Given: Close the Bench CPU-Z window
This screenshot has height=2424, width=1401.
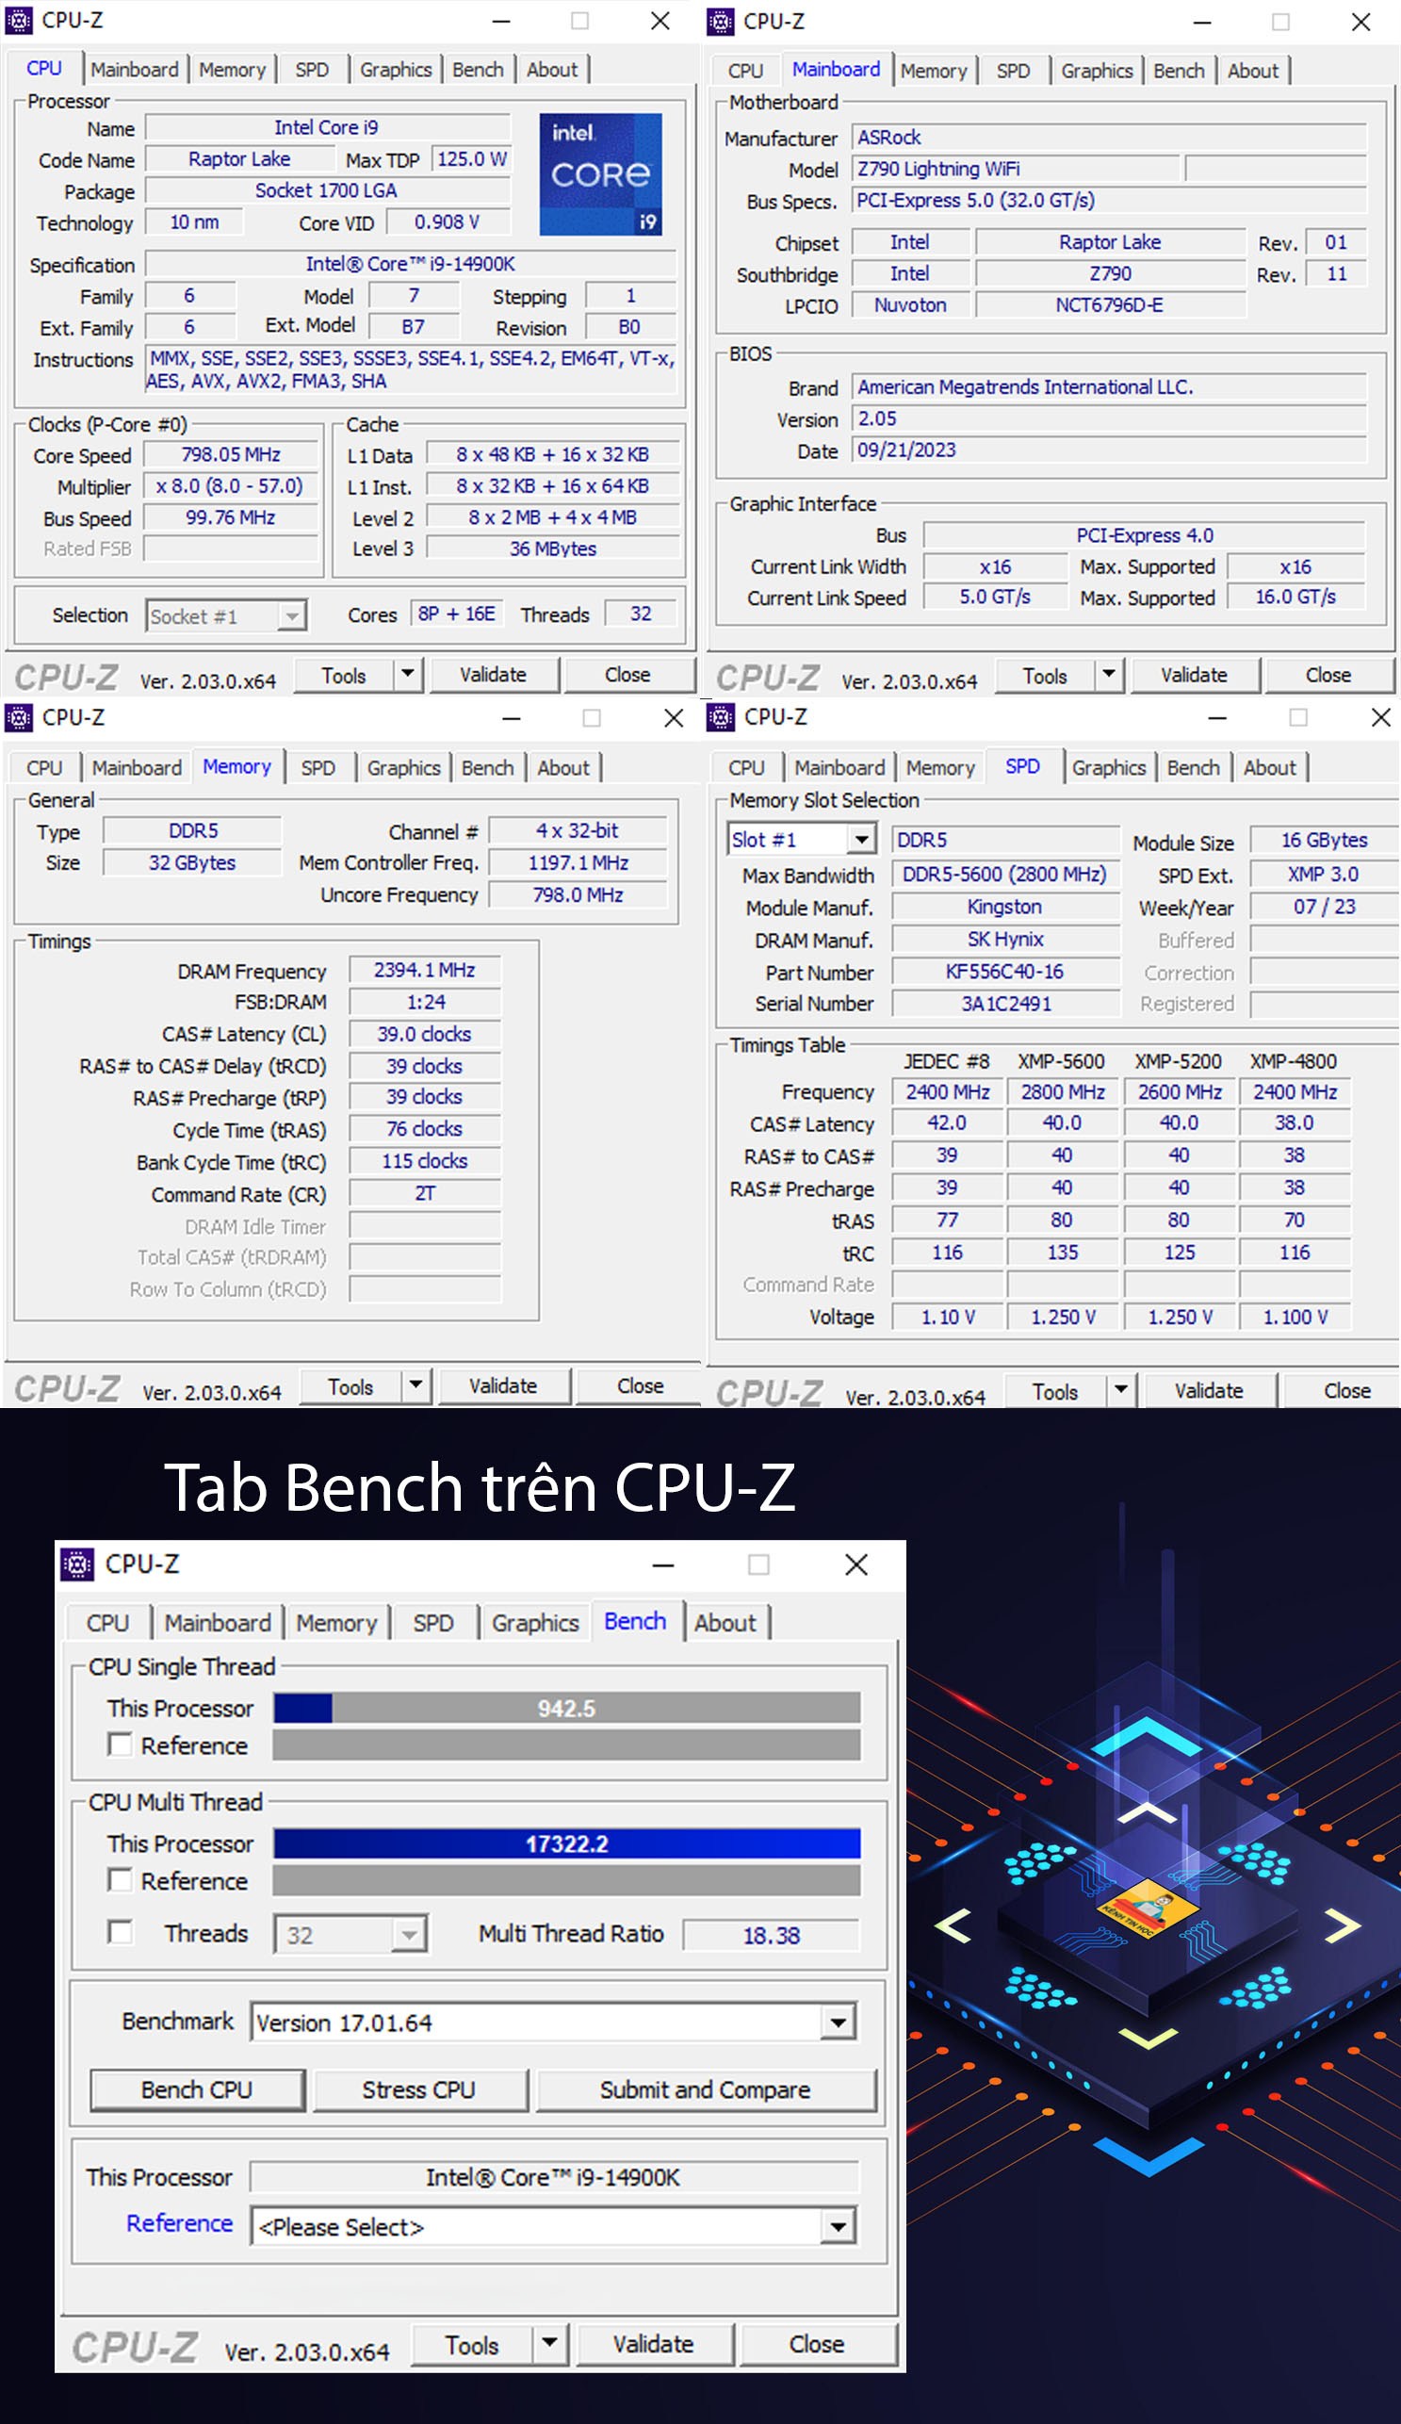Looking at the screenshot, I should (855, 1564).
